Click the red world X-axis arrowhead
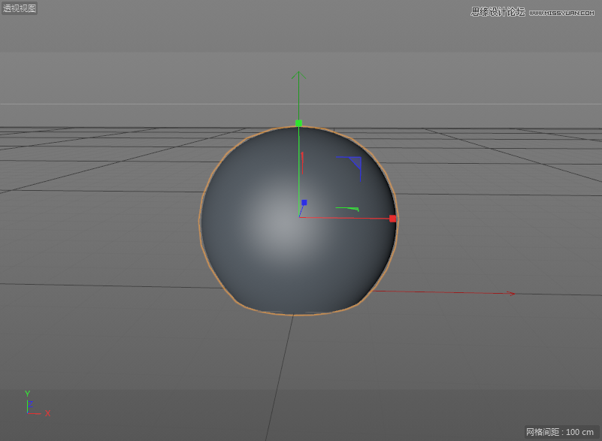Image resolution: width=602 pixels, height=441 pixels. click(511, 294)
